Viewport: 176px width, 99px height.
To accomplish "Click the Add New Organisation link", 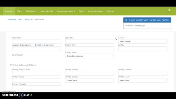I will point(45,45).
